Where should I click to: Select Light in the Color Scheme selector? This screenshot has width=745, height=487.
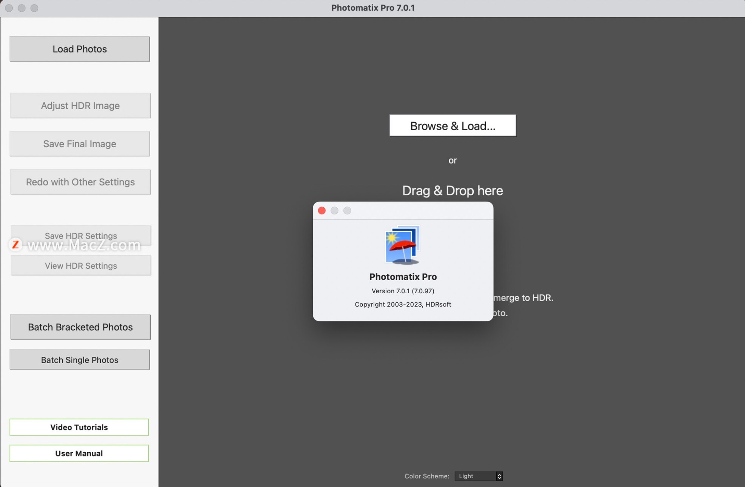point(467,476)
